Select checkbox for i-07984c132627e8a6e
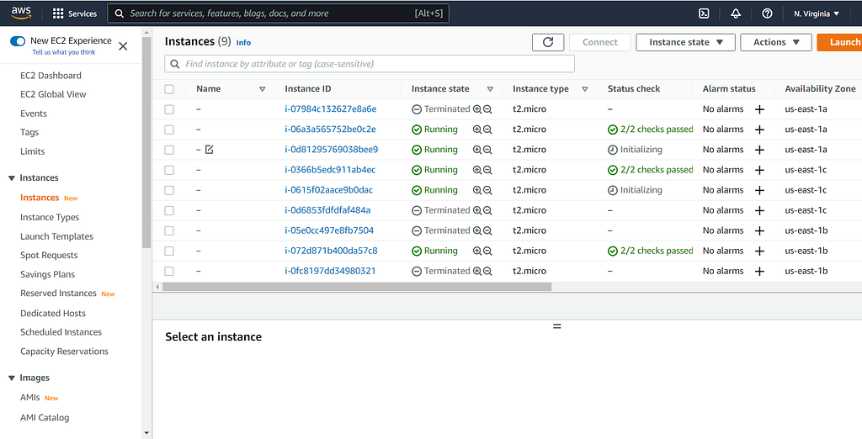The image size is (862, 439). 169,109
